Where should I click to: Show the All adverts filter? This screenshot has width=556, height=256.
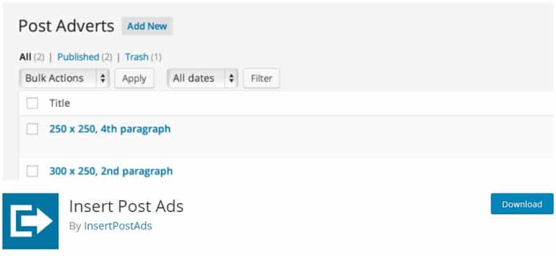(25, 57)
